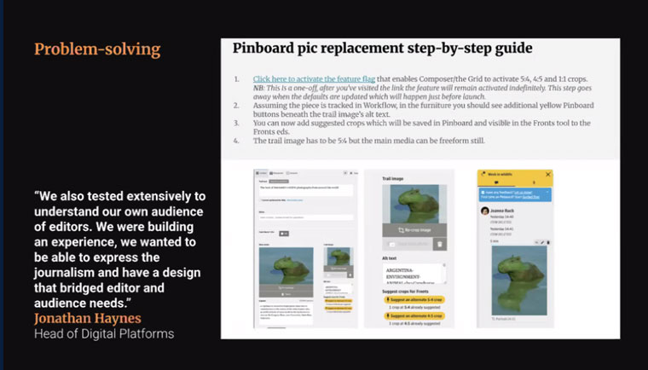This screenshot has height=370, width=648.
Task: Click 'Suggest an alternate 5:4 crop' button
Action: (414, 300)
